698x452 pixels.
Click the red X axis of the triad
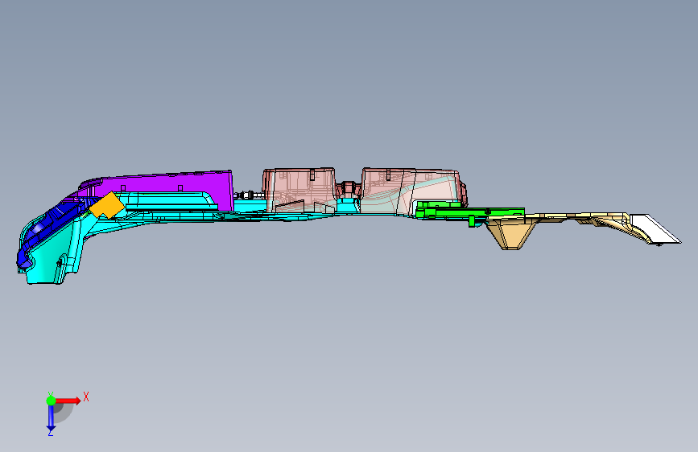tap(68, 401)
